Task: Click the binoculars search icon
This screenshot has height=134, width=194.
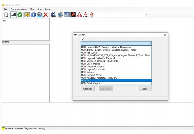Action: [x=53, y=15]
